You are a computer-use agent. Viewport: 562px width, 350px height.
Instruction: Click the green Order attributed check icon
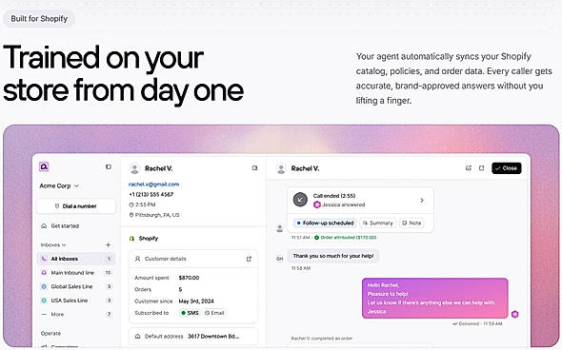[x=317, y=237]
